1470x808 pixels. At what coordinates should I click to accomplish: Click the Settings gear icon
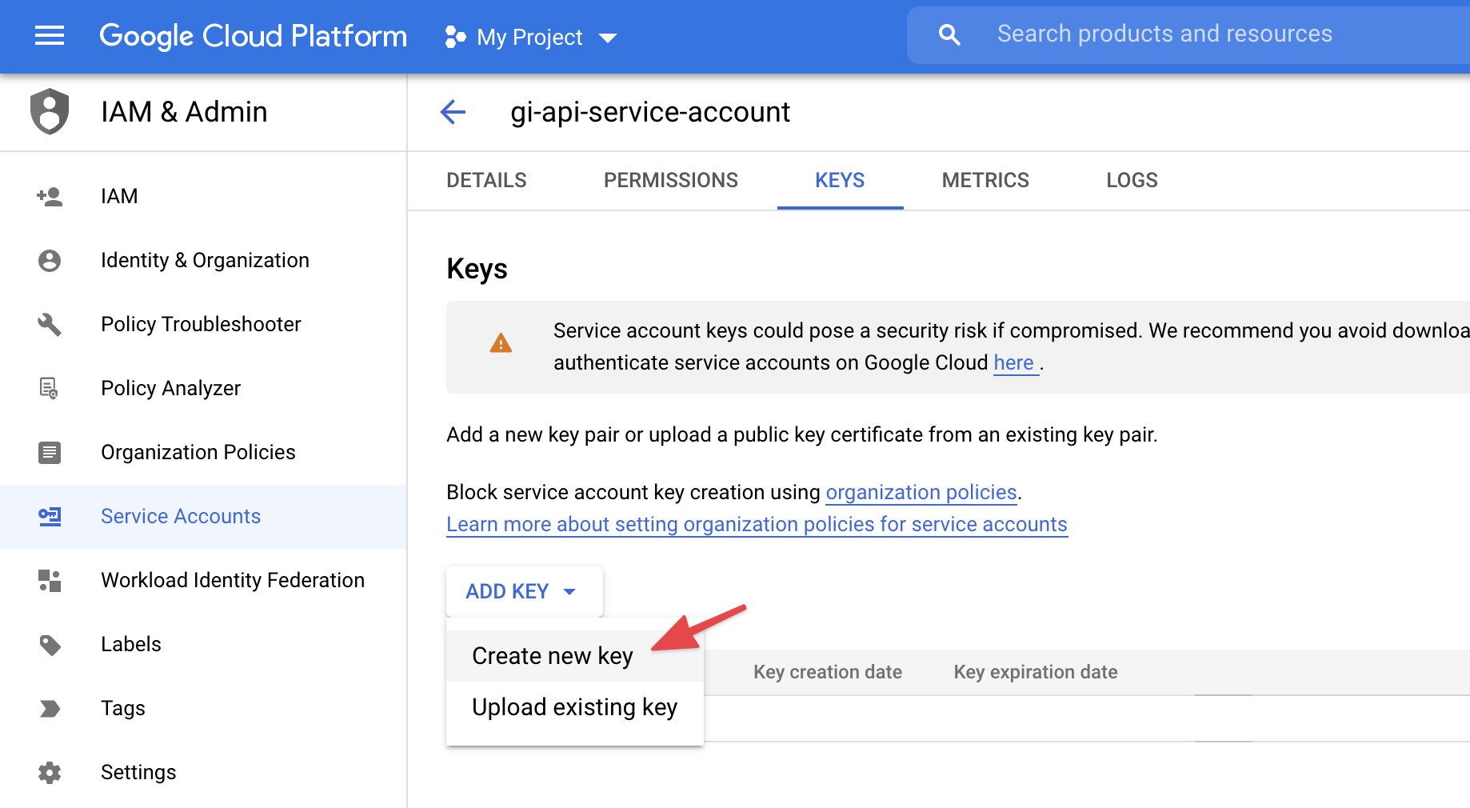coord(50,772)
